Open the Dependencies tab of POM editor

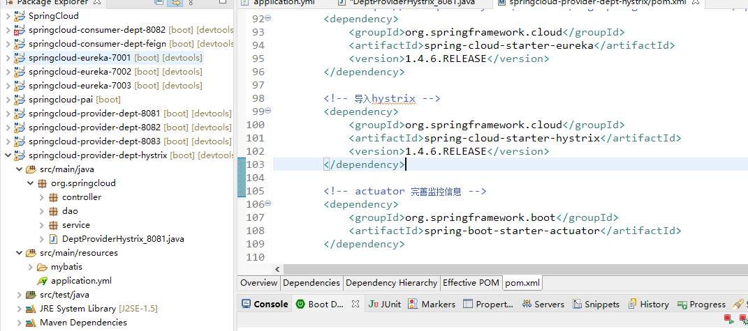point(311,283)
